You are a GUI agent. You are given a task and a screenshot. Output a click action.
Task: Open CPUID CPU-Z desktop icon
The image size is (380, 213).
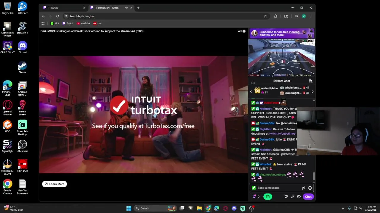coord(7,48)
